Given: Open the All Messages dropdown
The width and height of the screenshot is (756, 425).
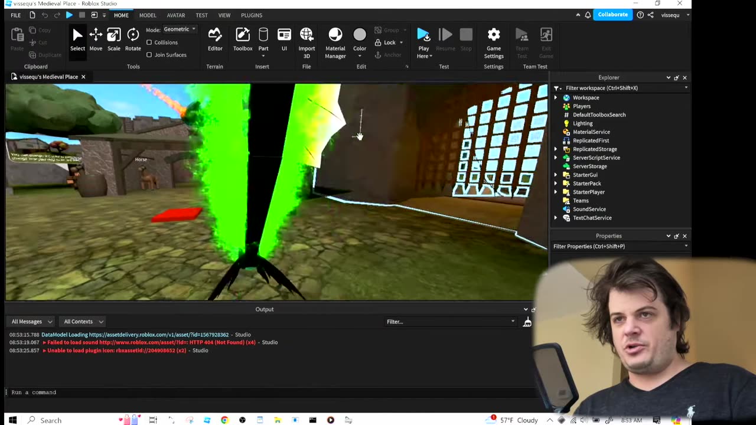Looking at the screenshot, I should click(32, 322).
